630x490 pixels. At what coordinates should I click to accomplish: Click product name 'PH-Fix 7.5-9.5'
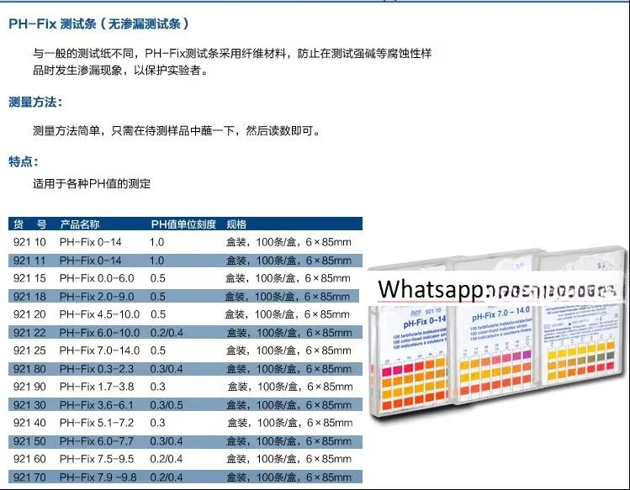coord(97,459)
